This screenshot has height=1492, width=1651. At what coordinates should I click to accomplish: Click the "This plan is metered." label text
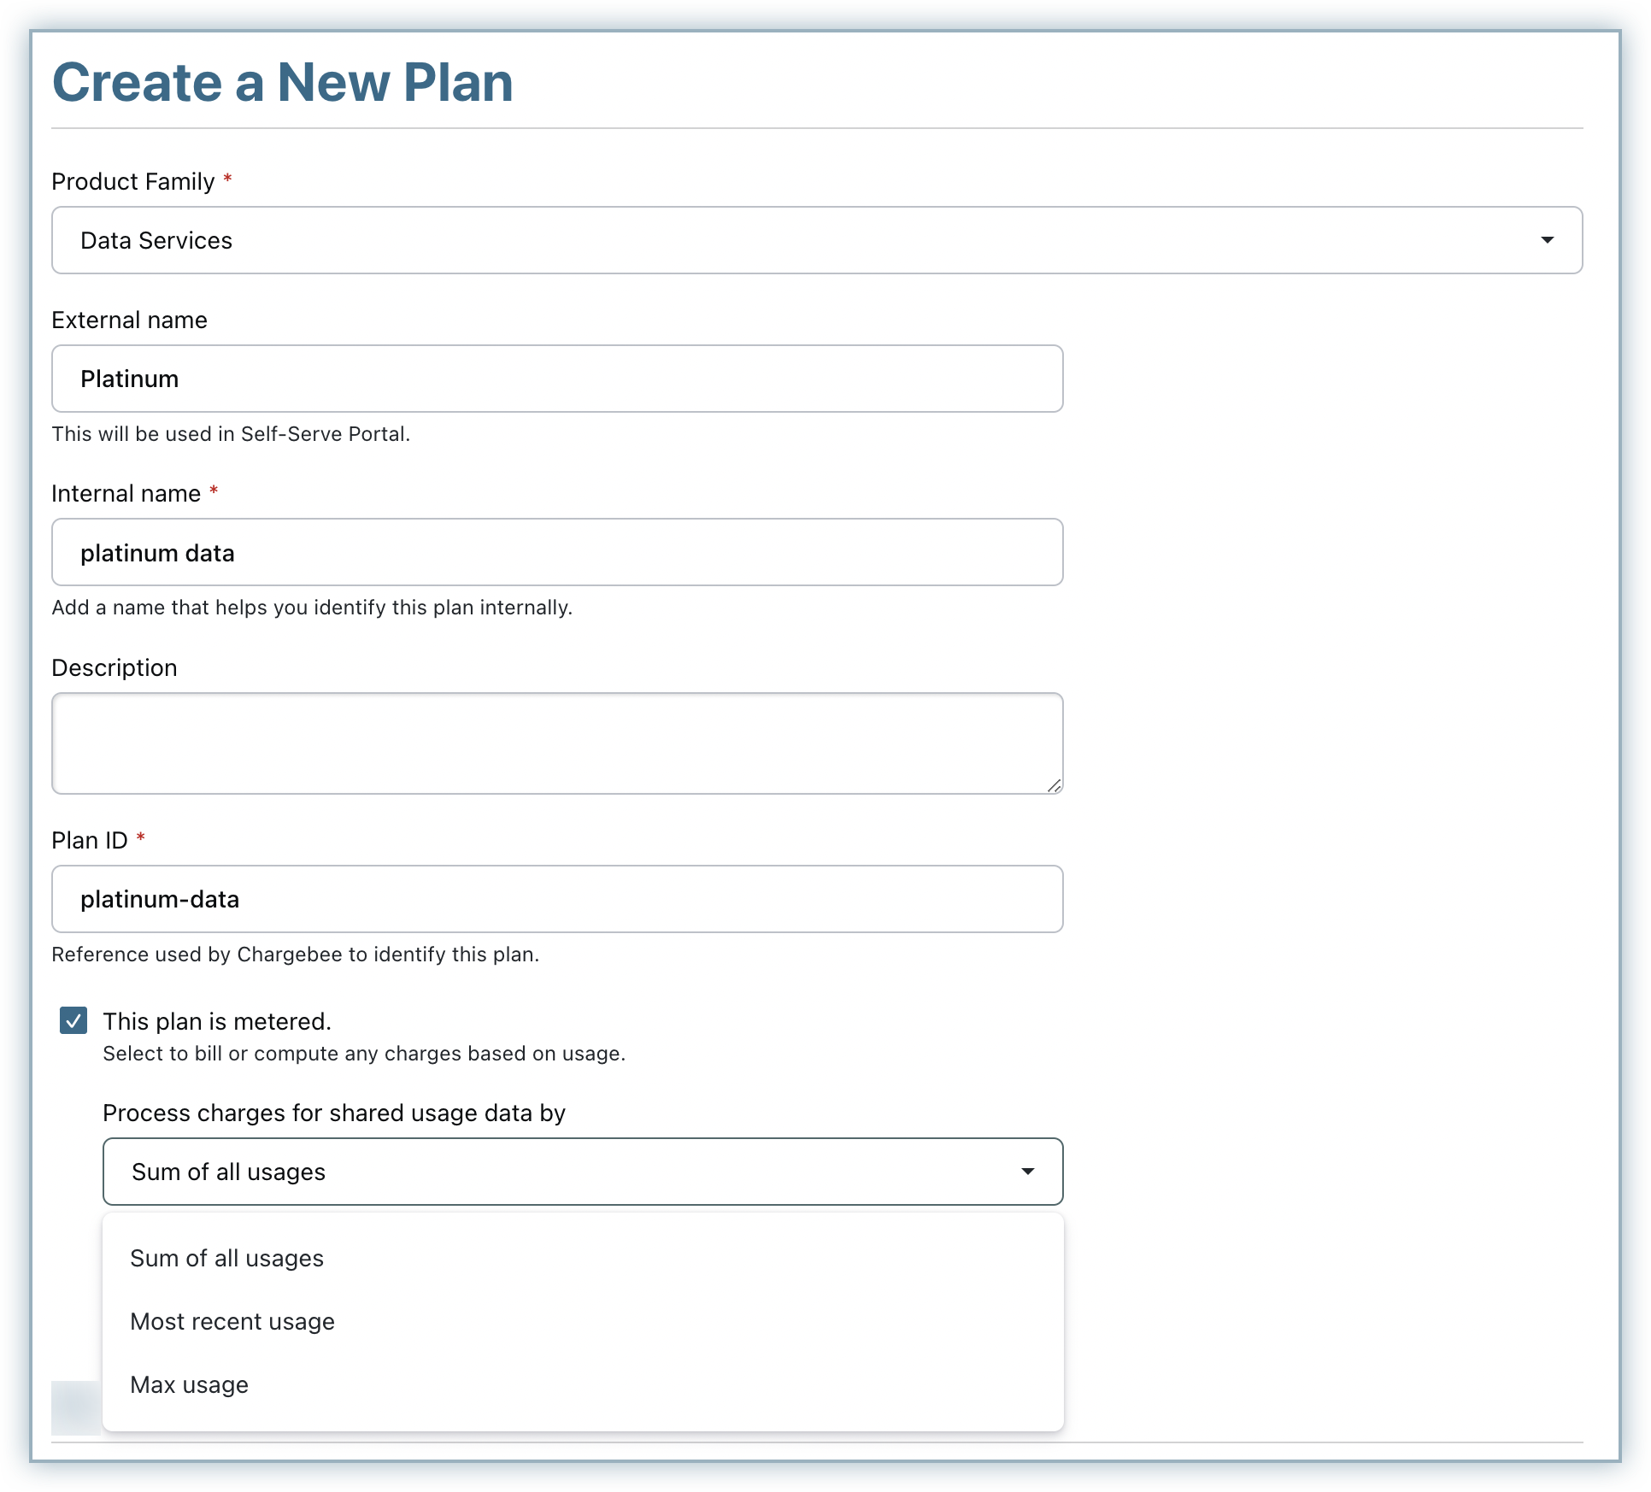click(217, 1022)
